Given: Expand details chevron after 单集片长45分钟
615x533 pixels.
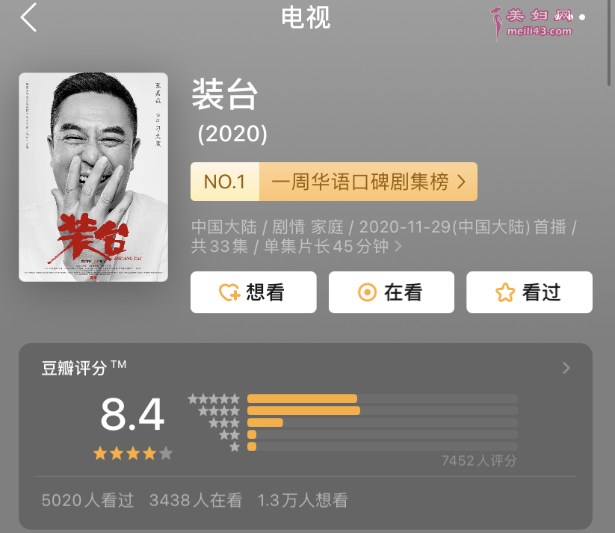Looking at the screenshot, I should (x=398, y=247).
